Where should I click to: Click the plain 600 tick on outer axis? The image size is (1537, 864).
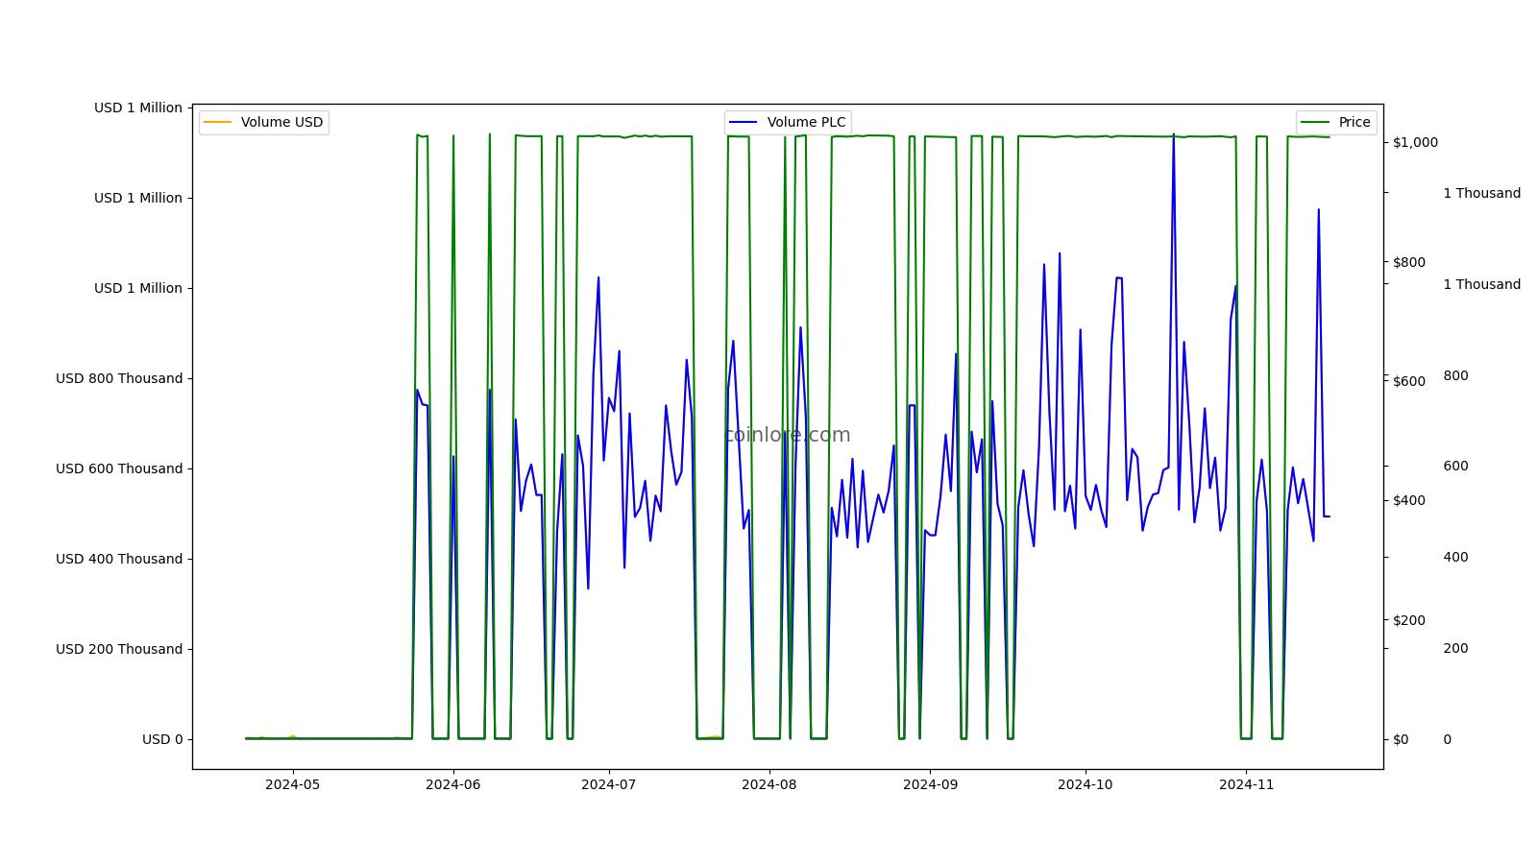click(x=1455, y=466)
